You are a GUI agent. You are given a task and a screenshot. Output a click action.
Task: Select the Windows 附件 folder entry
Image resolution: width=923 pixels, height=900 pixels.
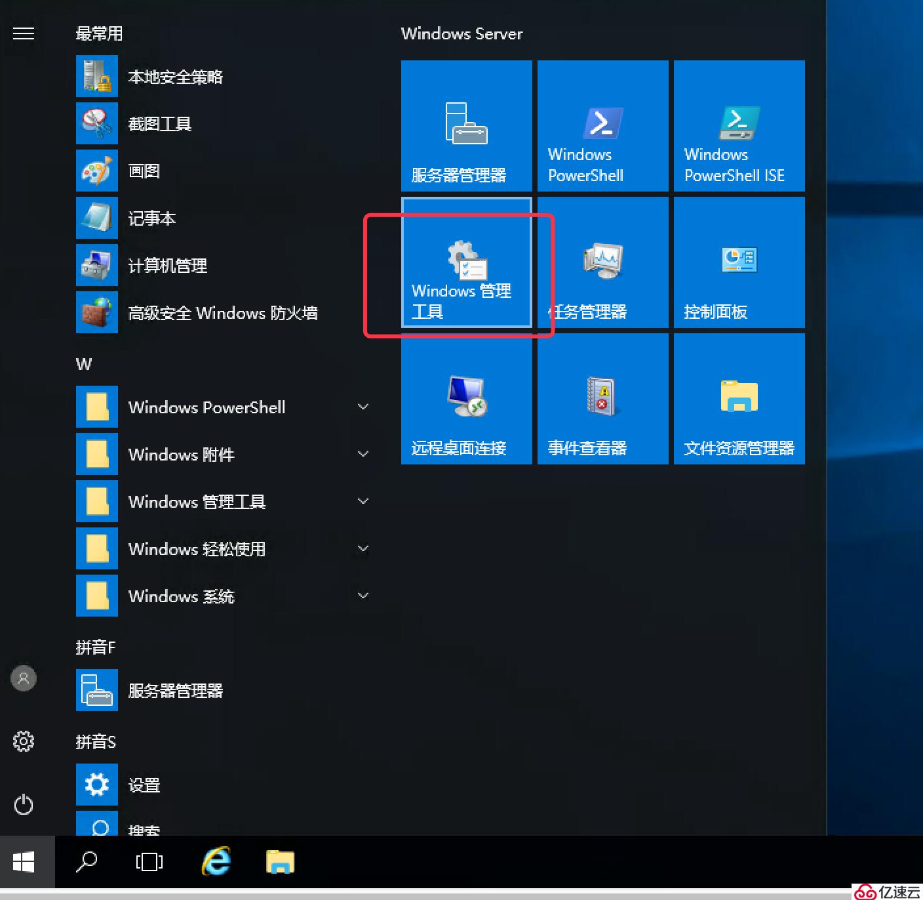tap(226, 454)
